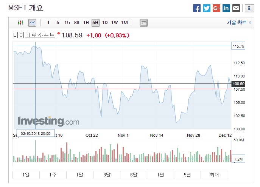260x187 pixels.
Task: Select 30 minute interval
Action: pos(76,23)
